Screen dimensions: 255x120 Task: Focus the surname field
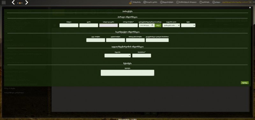click(x=89, y=25)
